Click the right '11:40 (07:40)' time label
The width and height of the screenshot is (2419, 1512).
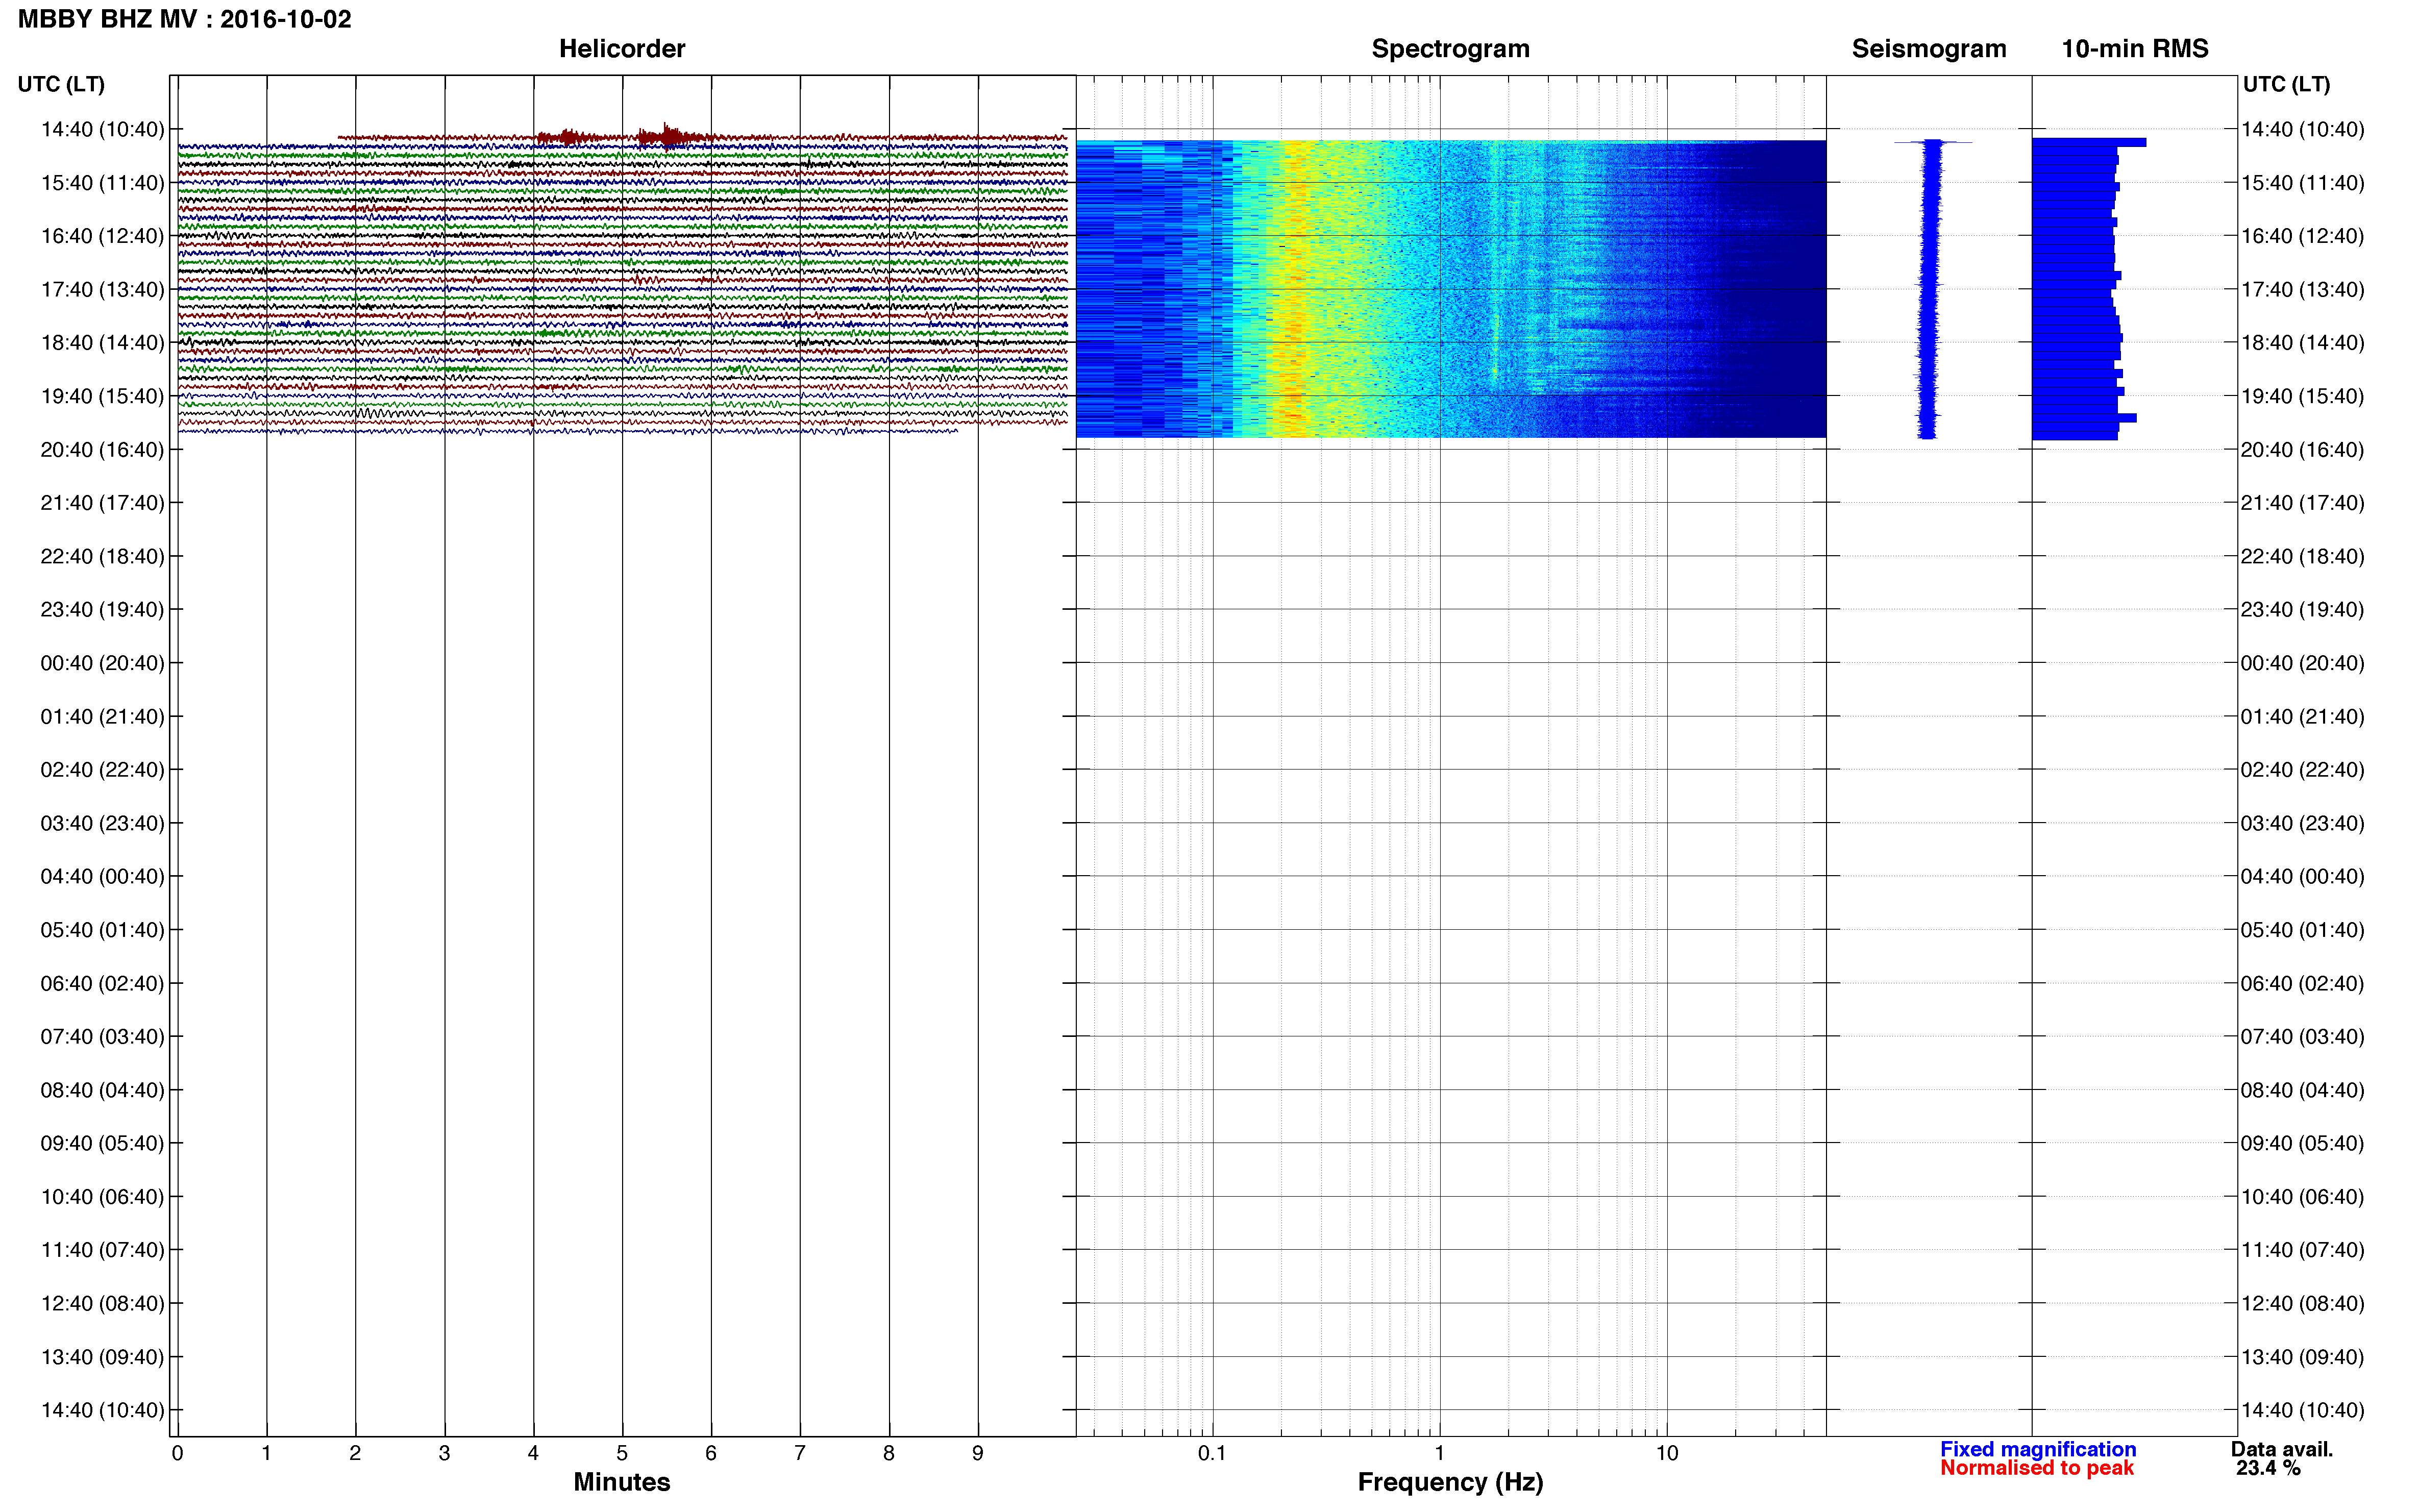2302,1250
